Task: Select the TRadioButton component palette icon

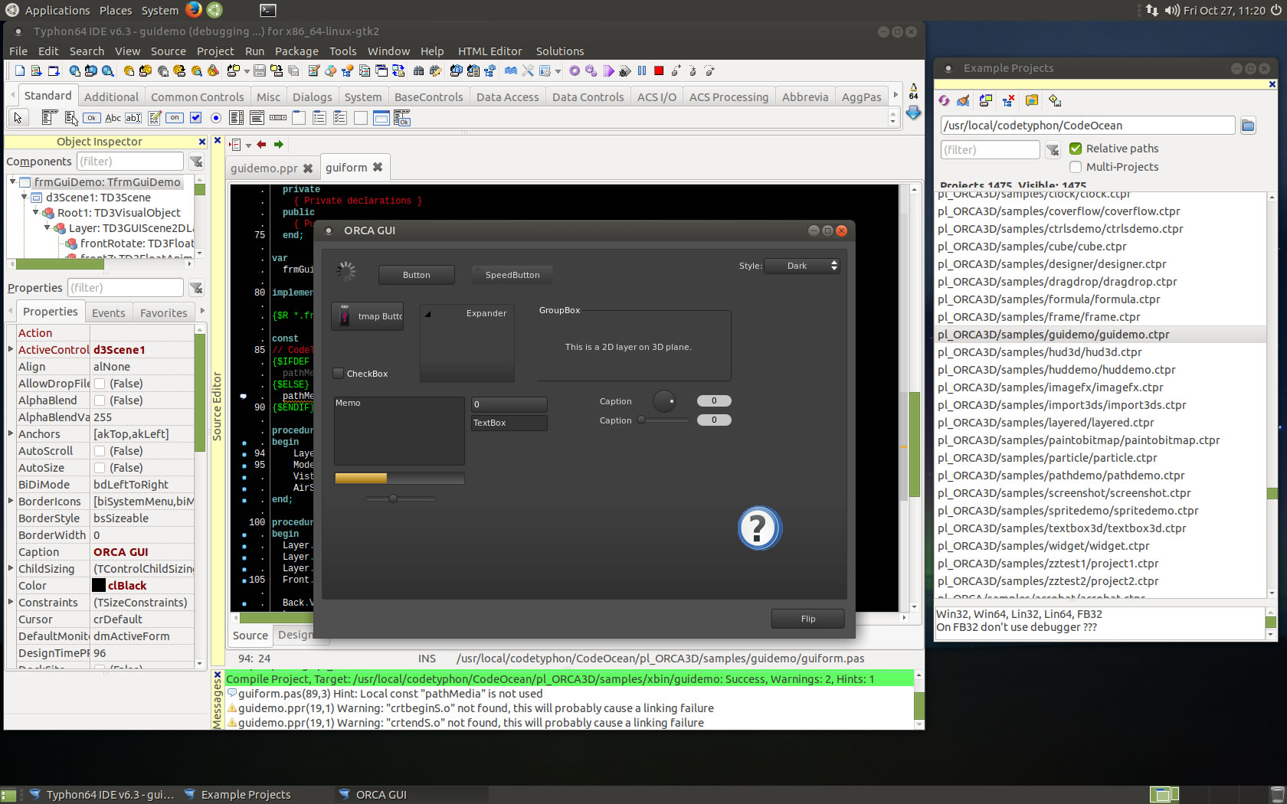Action: pyautogui.click(x=216, y=118)
